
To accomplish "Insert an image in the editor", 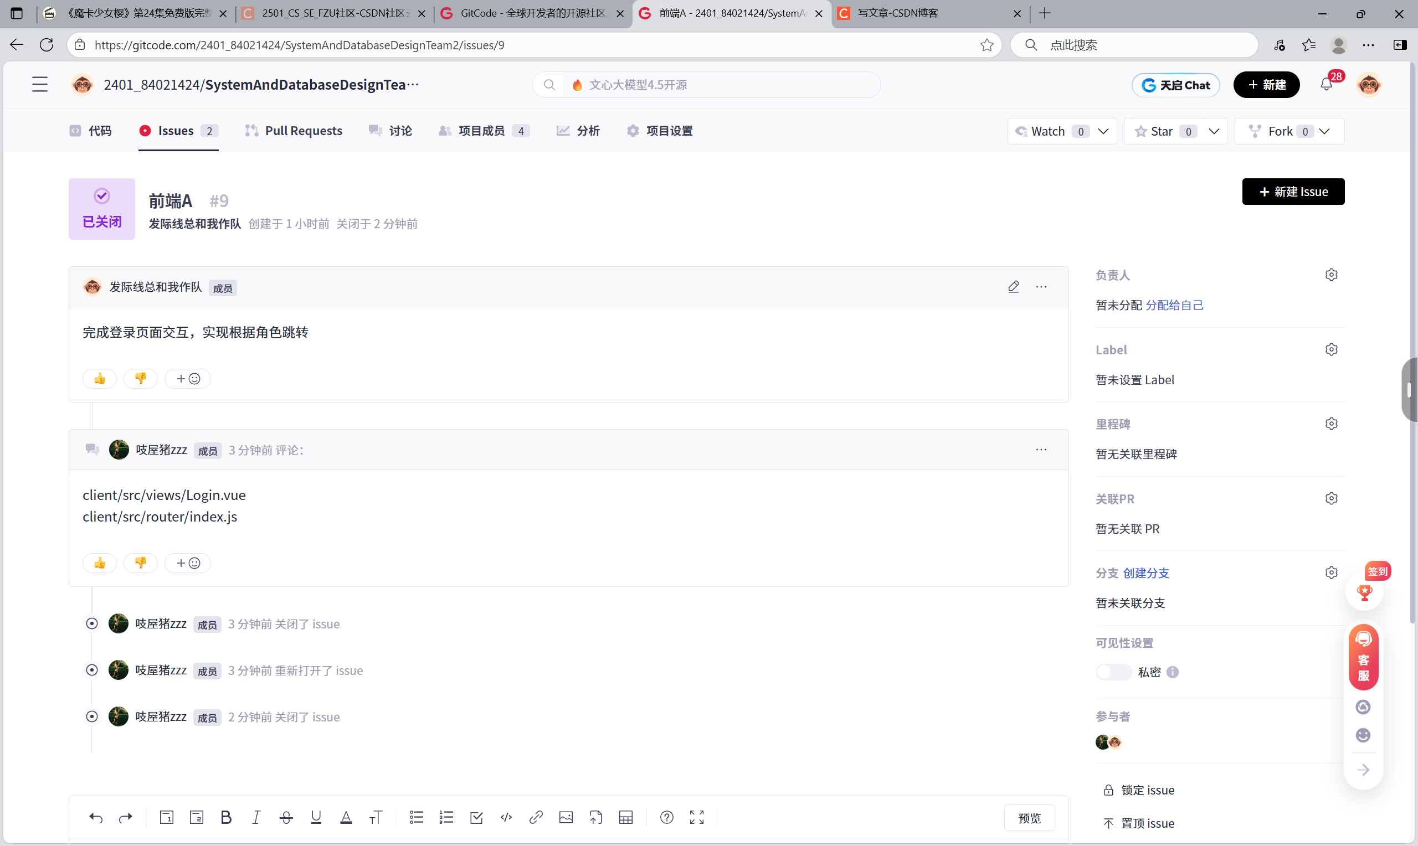I will point(566,818).
